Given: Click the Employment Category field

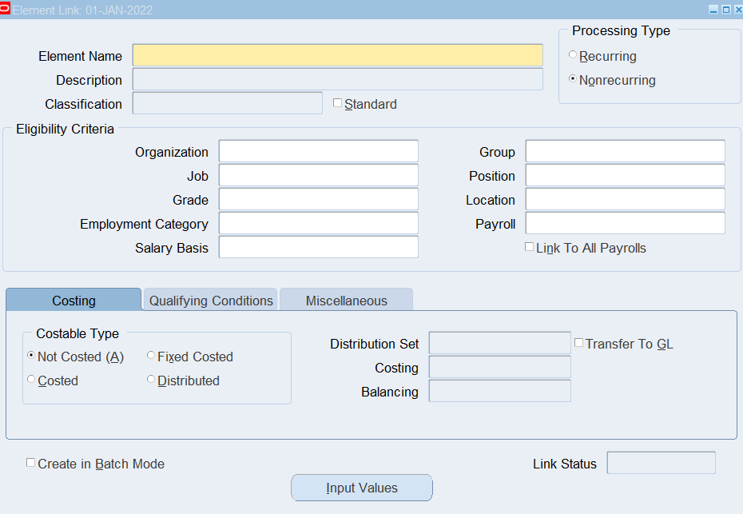Looking at the screenshot, I should click(x=318, y=224).
